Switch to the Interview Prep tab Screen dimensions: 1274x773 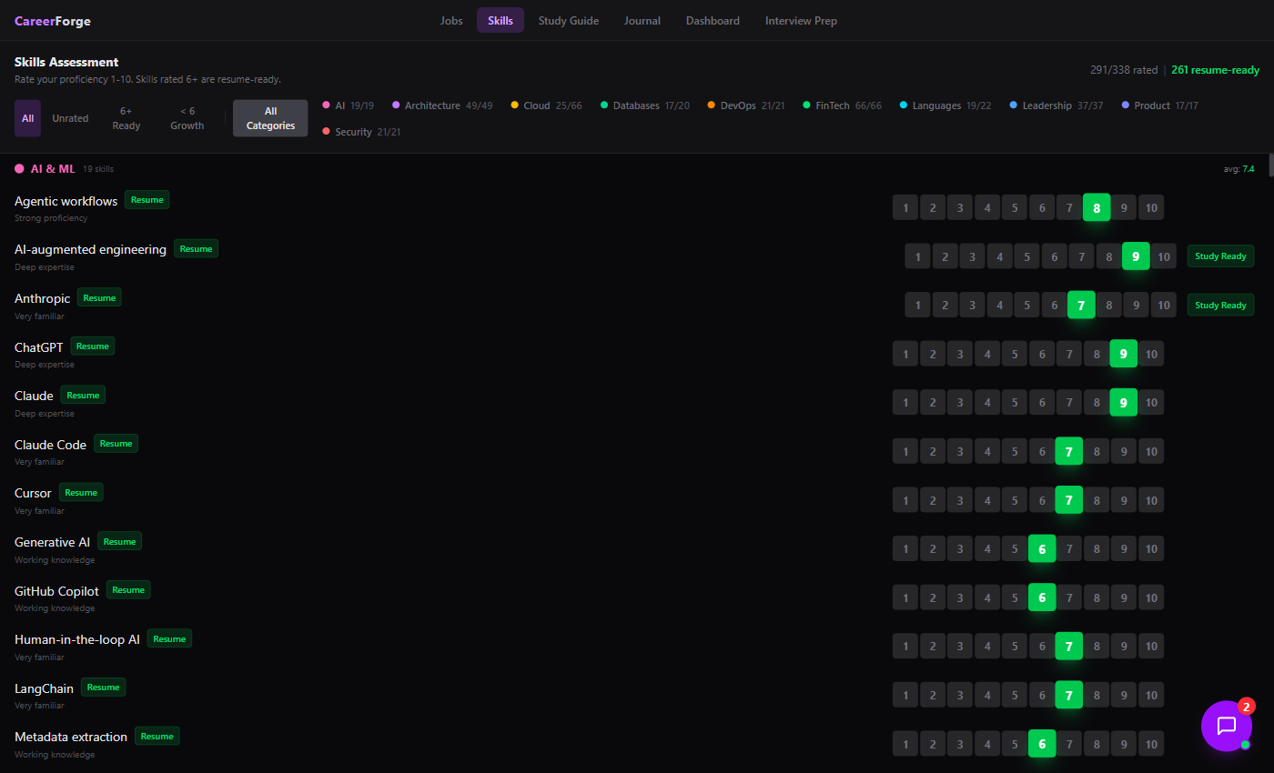coord(801,21)
